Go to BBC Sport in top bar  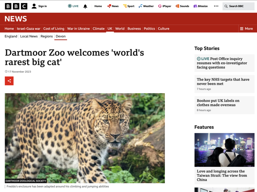click(129, 6)
